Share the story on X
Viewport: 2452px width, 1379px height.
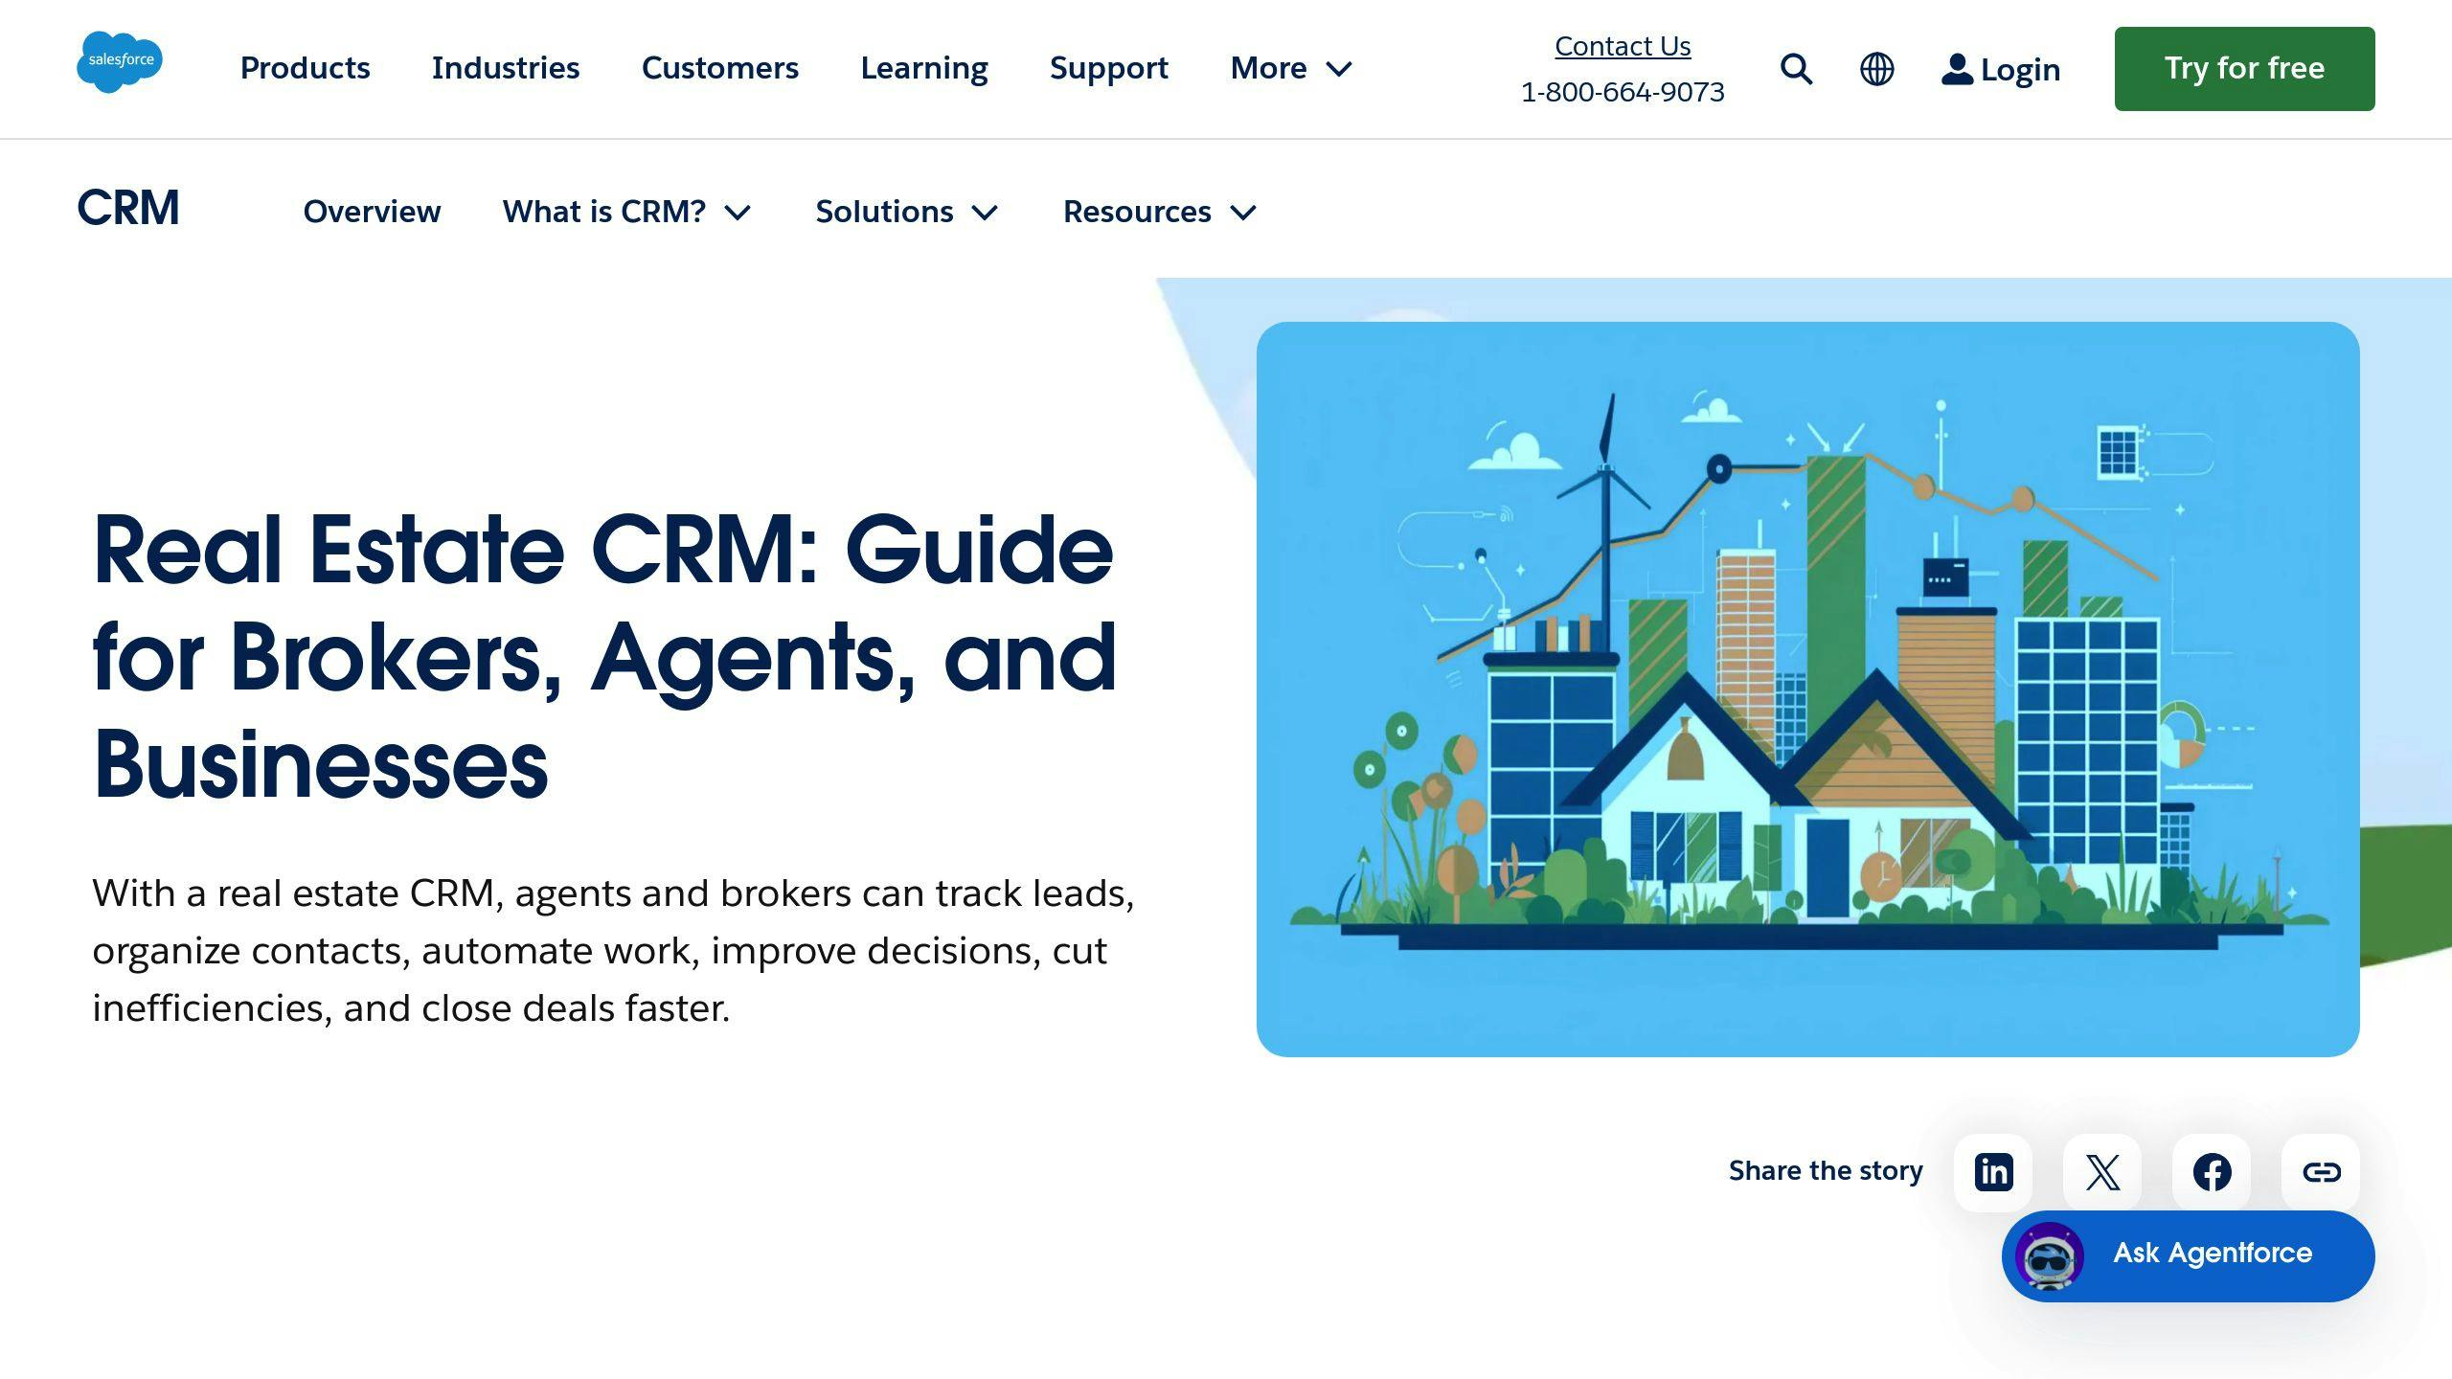tap(2102, 1172)
